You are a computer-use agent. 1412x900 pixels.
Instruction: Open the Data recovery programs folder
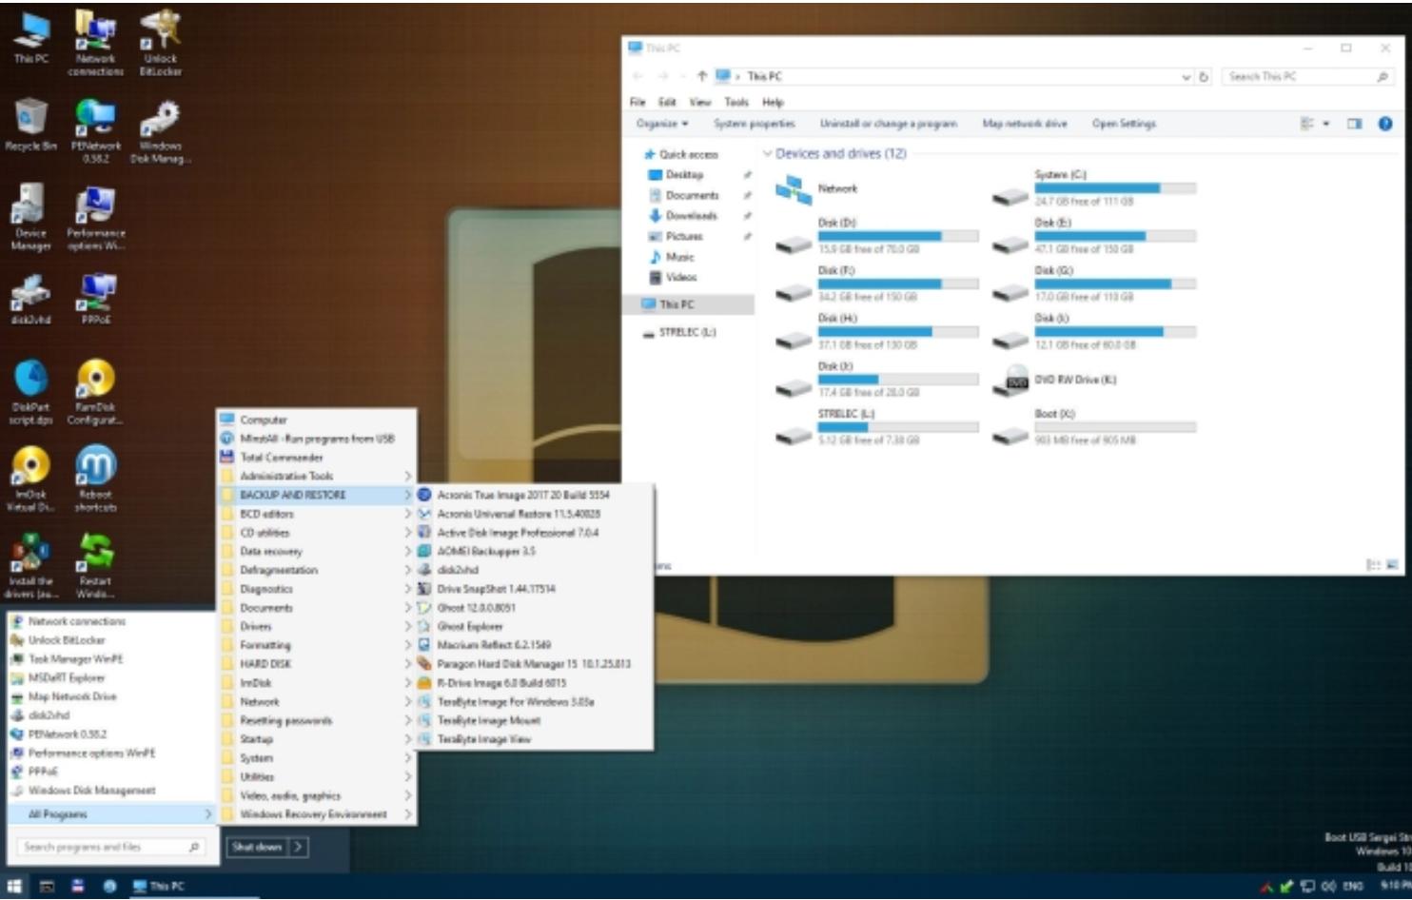point(271,552)
